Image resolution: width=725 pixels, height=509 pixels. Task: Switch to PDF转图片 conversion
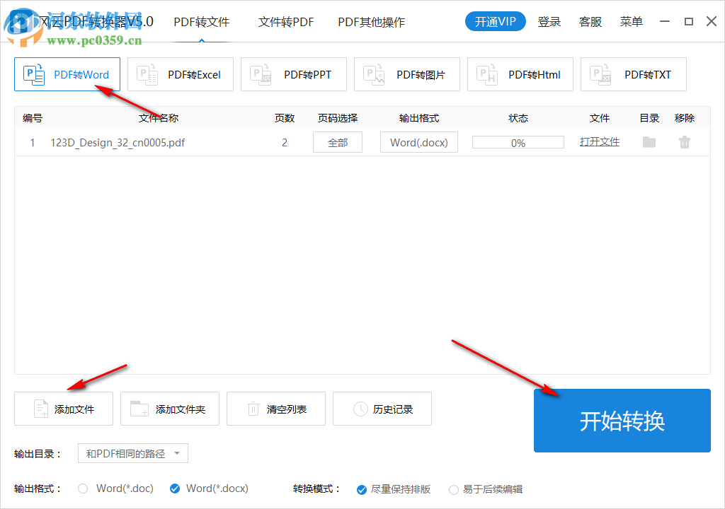point(407,74)
